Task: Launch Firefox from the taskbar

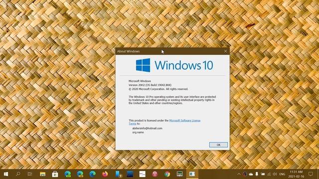Action: tap(105, 174)
